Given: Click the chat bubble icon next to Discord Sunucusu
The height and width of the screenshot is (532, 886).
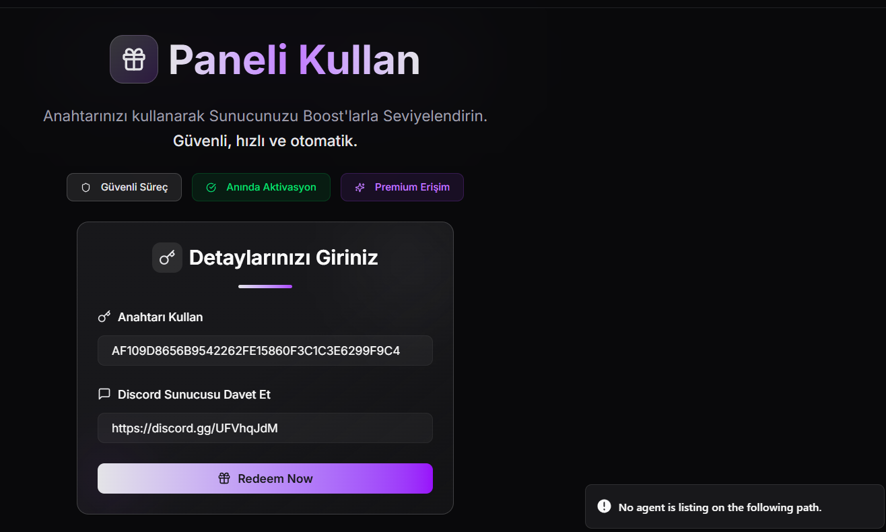Looking at the screenshot, I should pos(104,394).
